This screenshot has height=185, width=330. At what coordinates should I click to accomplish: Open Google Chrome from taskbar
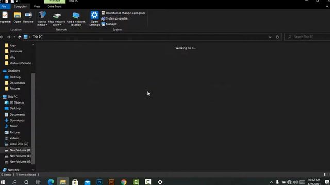point(124,182)
